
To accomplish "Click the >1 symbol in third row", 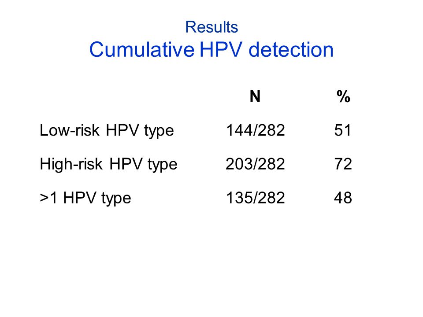I will click(48, 198).
